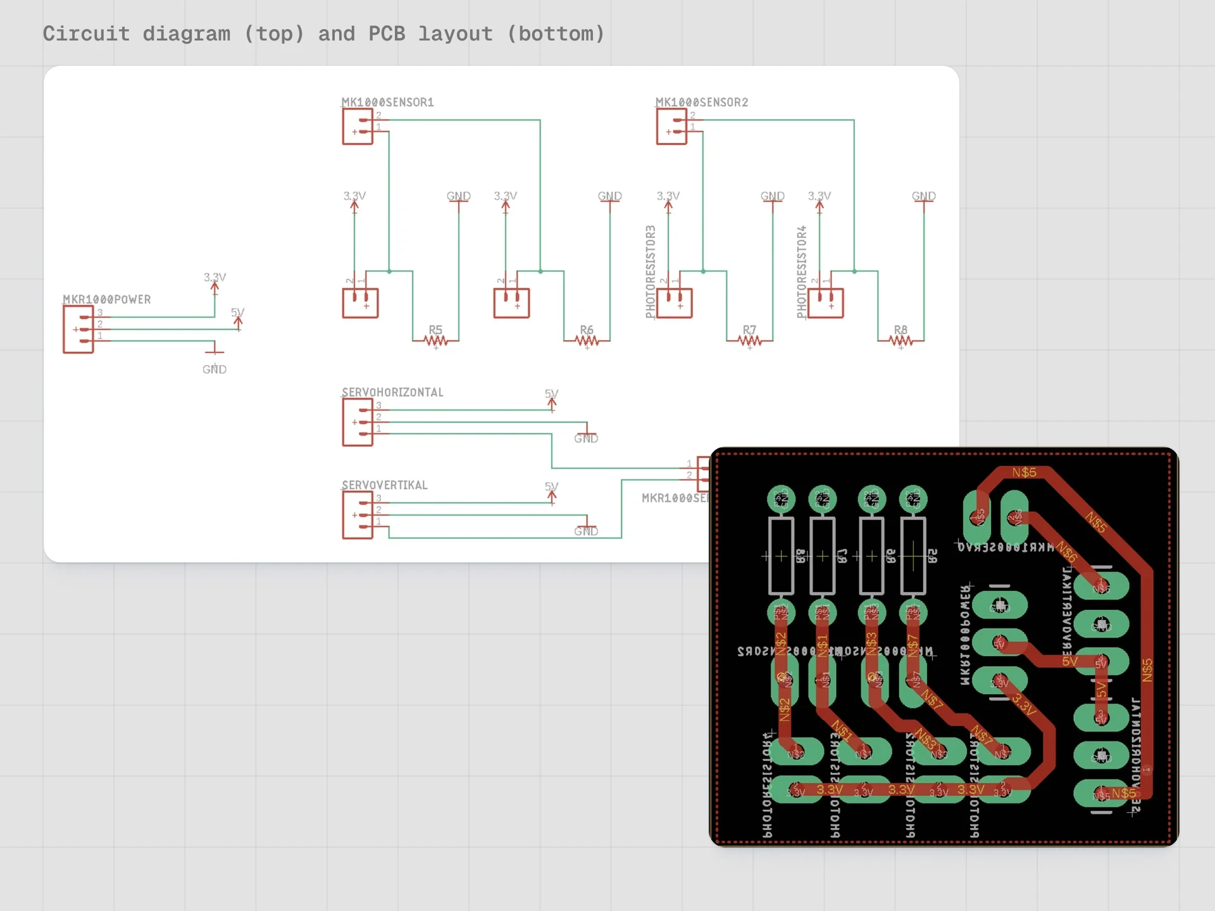Viewport: 1215px width, 911px height.
Task: Click the PHOTORESISTOR3 connector symbol
Action: (675, 303)
